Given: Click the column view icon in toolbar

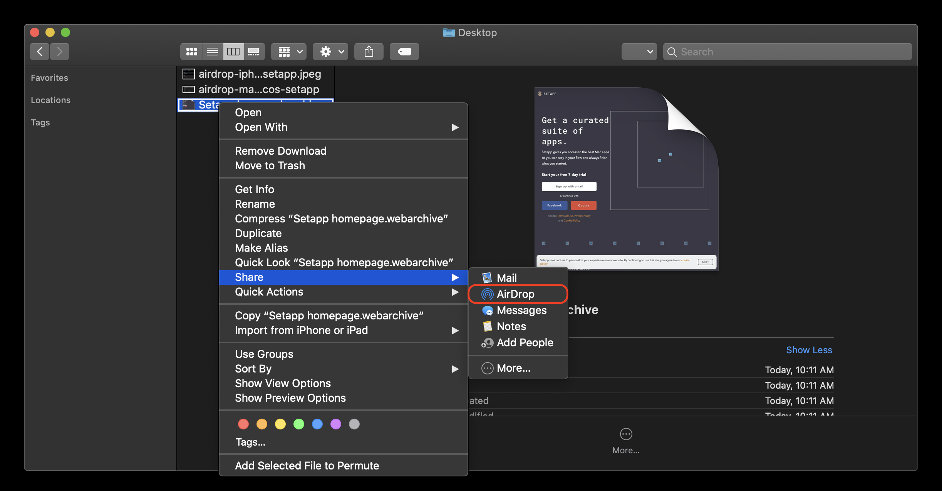Looking at the screenshot, I should (232, 51).
